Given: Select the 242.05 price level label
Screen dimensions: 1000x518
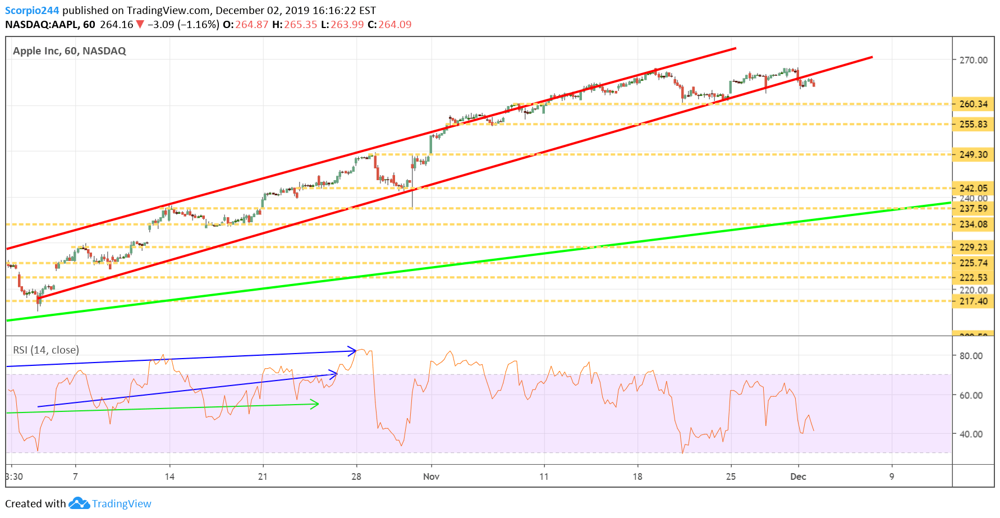Looking at the screenshot, I should click(x=973, y=189).
